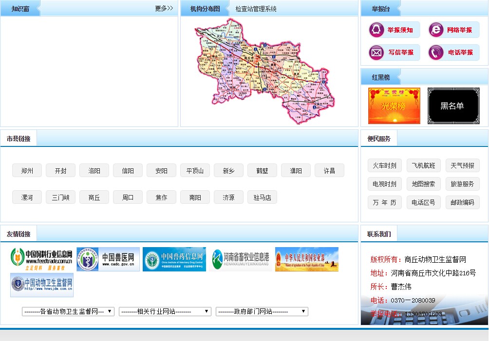Open 中华人民共和国农业部 banner link
Viewport: 489px width, 341px height.
coord(307,259)
